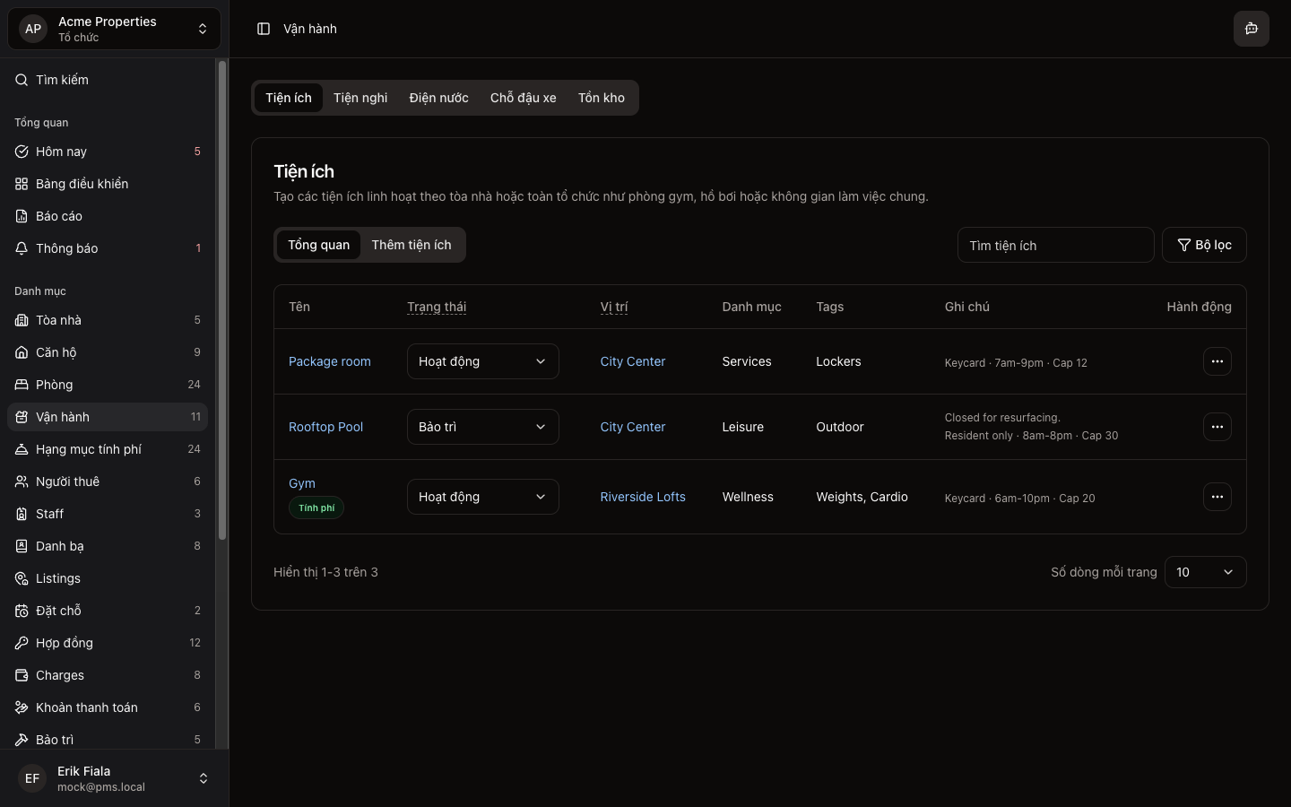Open actions menu for Gym row

click(x=1217, y=497)
